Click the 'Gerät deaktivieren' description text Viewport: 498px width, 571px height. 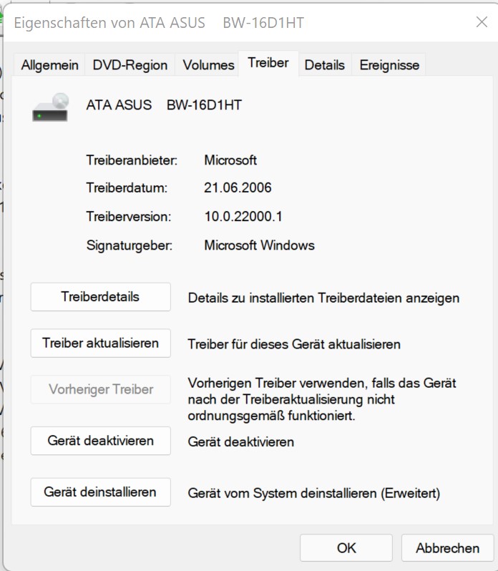pos(241,442)
